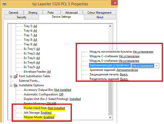This screenshot has width=164, height=124.
Task: Click Printer Hard Disk Not Installed value
Action: pos(56,108)
